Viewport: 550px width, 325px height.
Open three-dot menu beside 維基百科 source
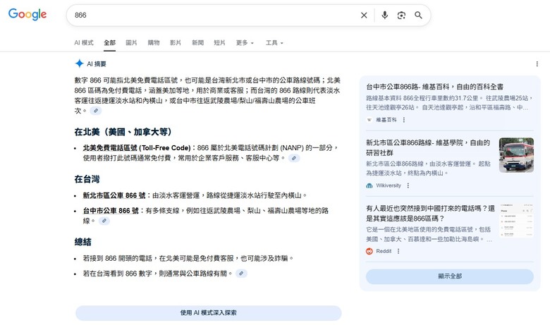pos(404,120)
